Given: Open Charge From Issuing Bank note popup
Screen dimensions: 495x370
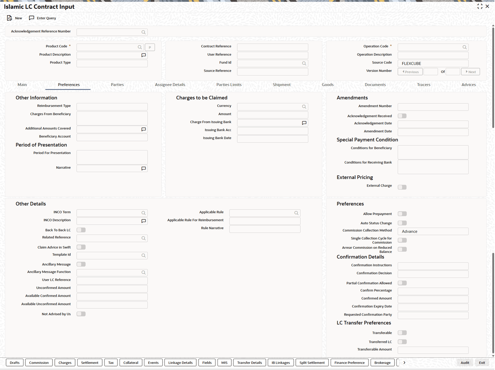Looking at the screenshot, I should tap(304, 123).
